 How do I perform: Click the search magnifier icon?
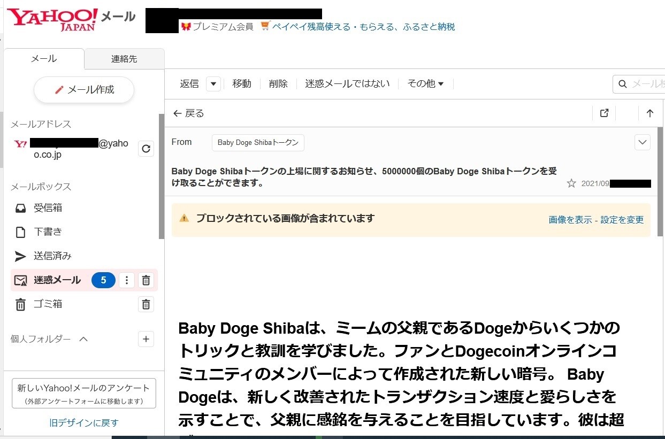click(623, 84)
